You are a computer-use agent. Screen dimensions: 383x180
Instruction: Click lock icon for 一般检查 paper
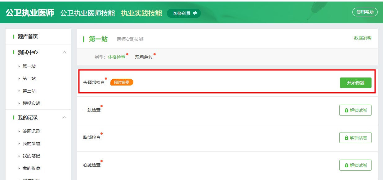(346, 110)
